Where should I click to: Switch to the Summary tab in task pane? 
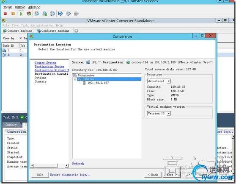click(11, 125)
